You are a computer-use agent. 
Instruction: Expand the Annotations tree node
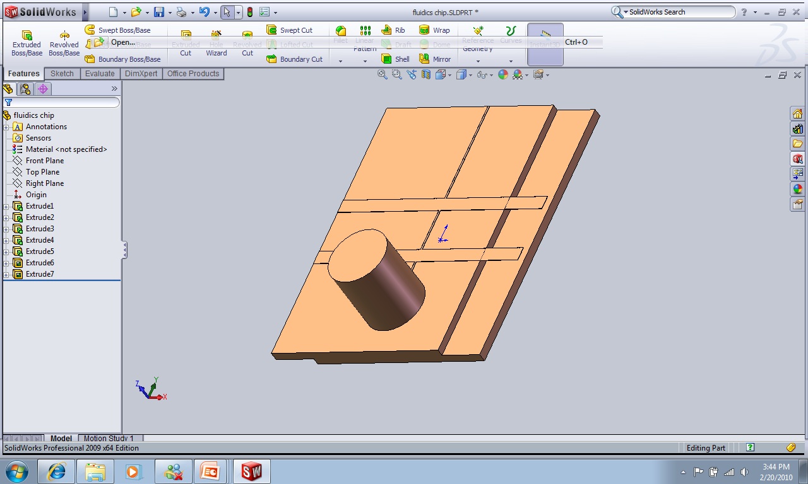click(6, 127)
